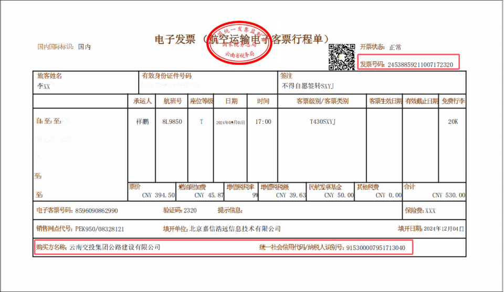
Task: Select the '有效身份证件号码' header
Action: [x=166, y=76]
